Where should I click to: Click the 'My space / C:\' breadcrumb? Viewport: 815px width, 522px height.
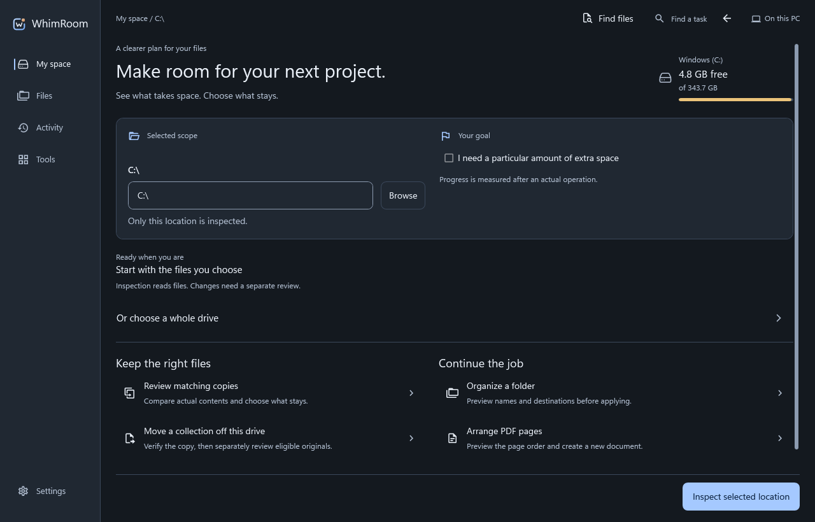coord(140,18)
